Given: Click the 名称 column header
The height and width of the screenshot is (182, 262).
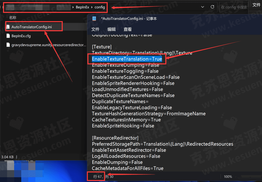Looking at the screenshot, I should point(13,18).
